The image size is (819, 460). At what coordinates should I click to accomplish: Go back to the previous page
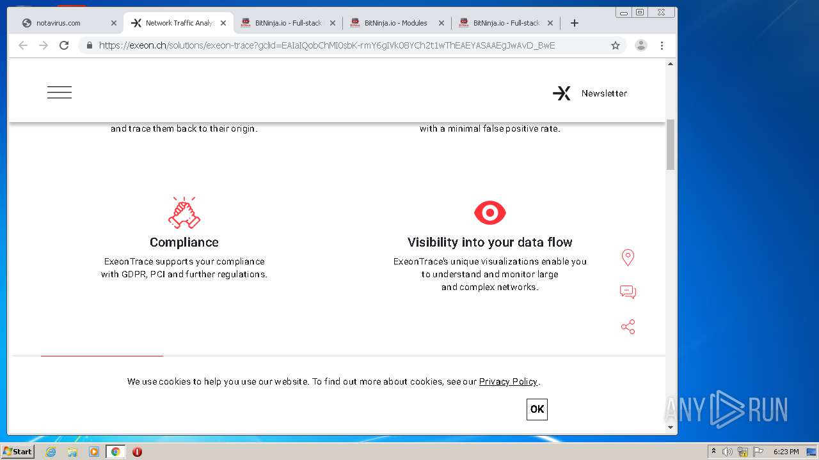23,45
